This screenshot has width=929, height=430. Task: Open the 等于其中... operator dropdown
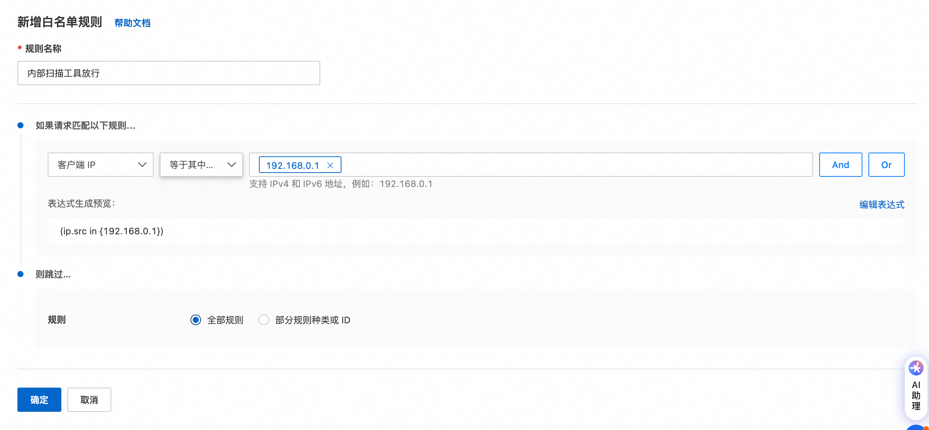point(201,165)
